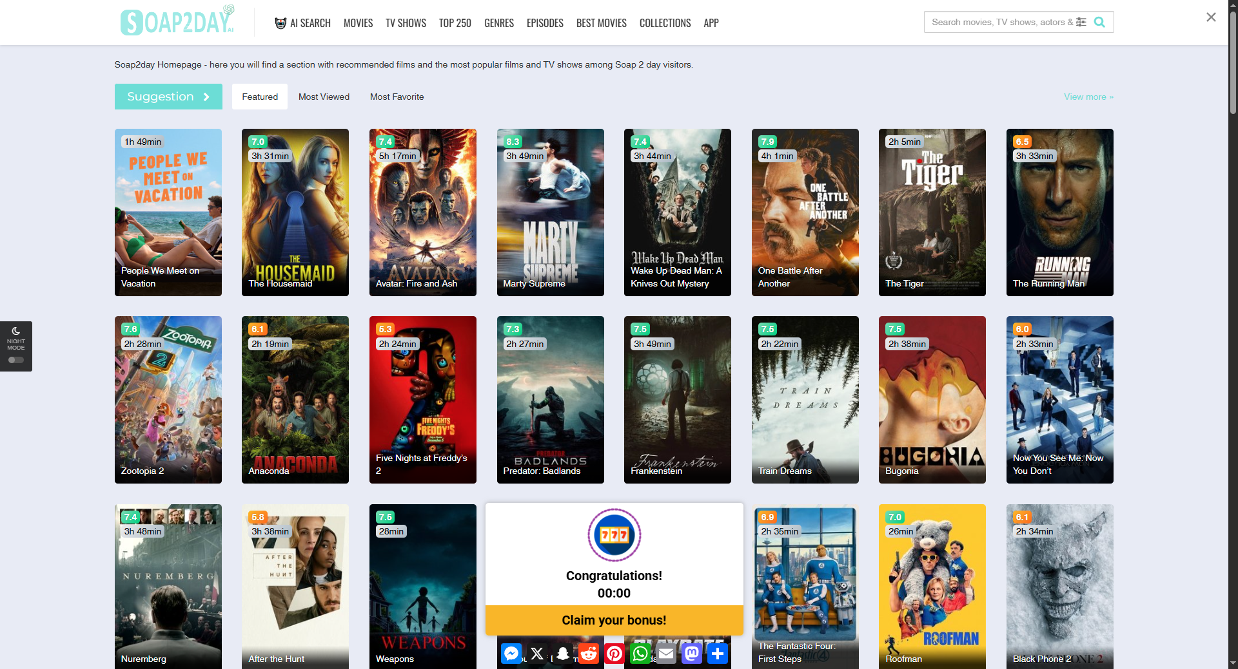Viewport: 1238px width, 669px height.
Task: Click the Mastodon share icon
Action: pyautogui.click(x=692, y=654)
